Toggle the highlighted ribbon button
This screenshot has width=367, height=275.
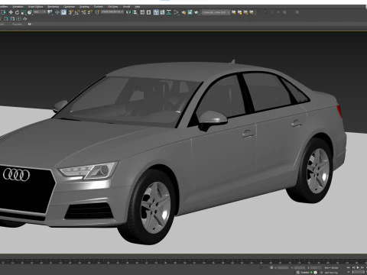pos(156,12)
